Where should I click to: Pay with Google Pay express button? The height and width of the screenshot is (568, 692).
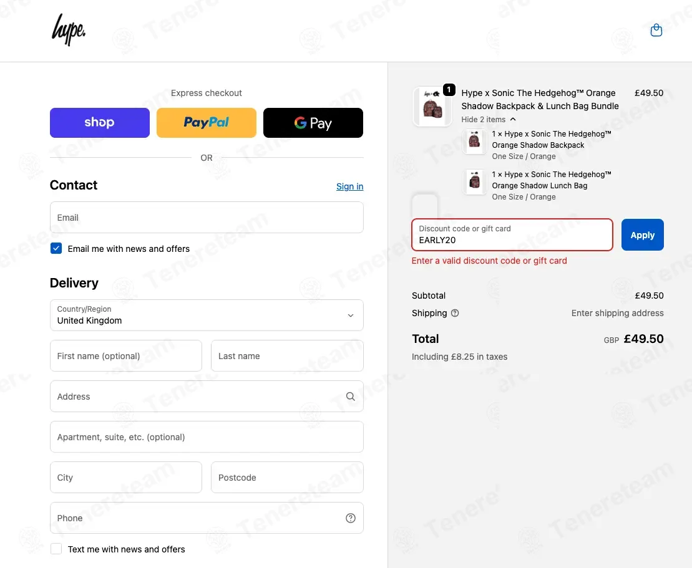(x=313, y=123)
